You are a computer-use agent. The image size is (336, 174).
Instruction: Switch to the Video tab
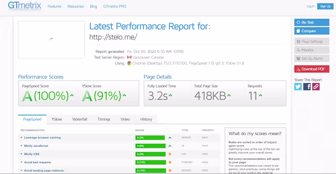tap(125, 119)
